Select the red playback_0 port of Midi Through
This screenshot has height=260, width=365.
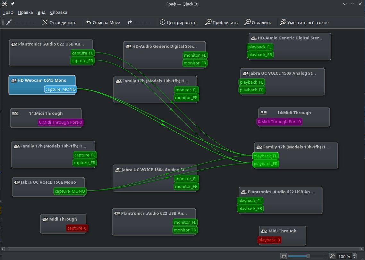(269, 240)
